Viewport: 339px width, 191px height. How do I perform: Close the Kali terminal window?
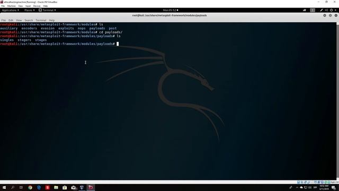point(336,15)
